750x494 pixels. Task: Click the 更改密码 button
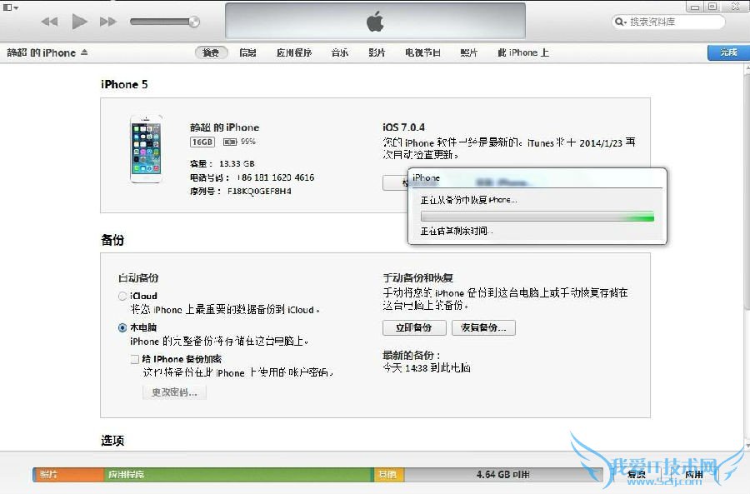pos(175,392)
